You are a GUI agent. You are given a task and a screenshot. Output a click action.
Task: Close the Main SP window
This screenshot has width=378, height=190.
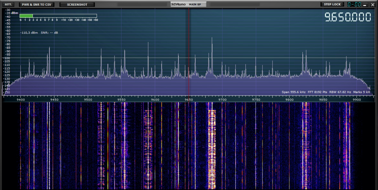coord(372,5)
